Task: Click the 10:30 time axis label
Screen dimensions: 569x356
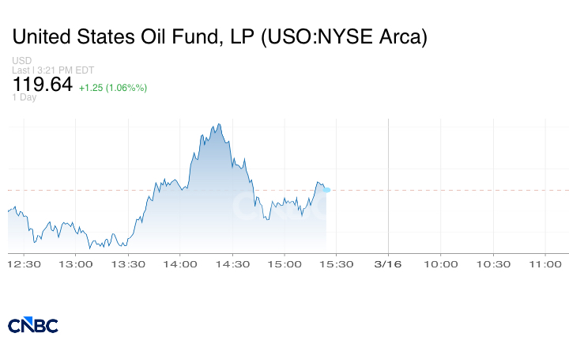Action: click(493, 263)
